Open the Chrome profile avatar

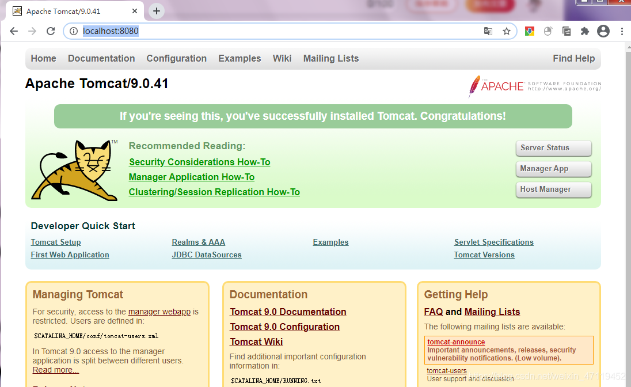coord(603,31)
